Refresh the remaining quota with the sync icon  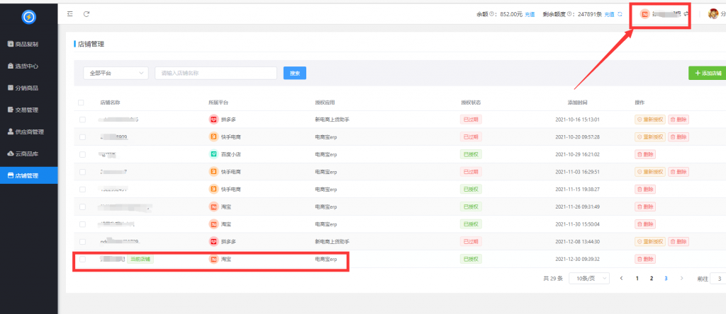coord(620,14)
